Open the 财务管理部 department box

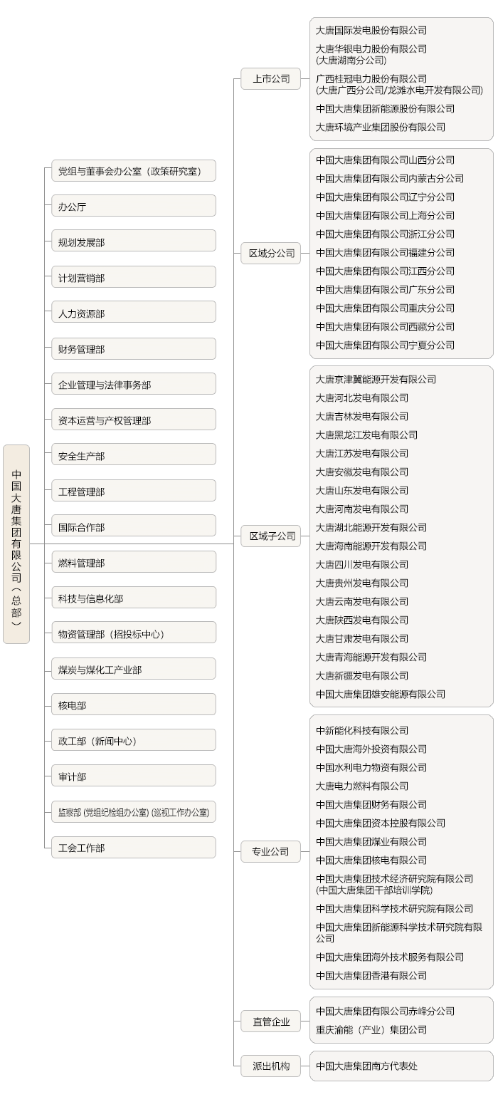pos(133,349)
